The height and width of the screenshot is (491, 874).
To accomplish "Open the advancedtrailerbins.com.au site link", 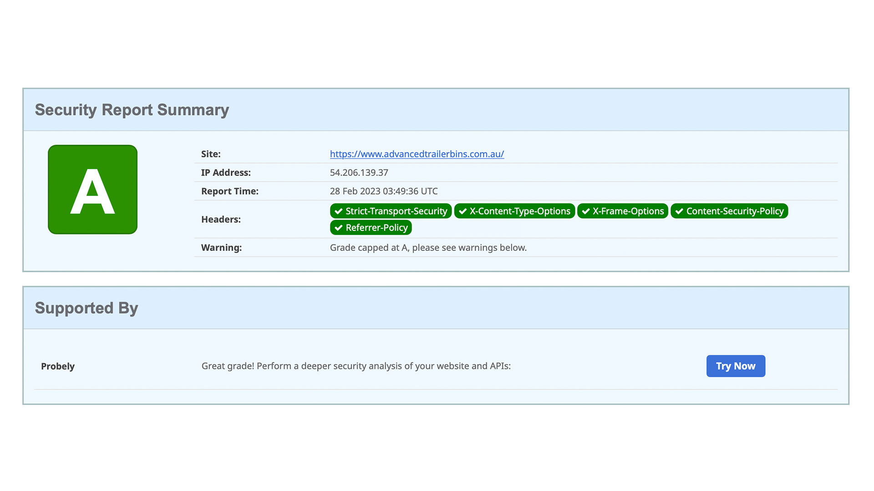I will (417, 154).
